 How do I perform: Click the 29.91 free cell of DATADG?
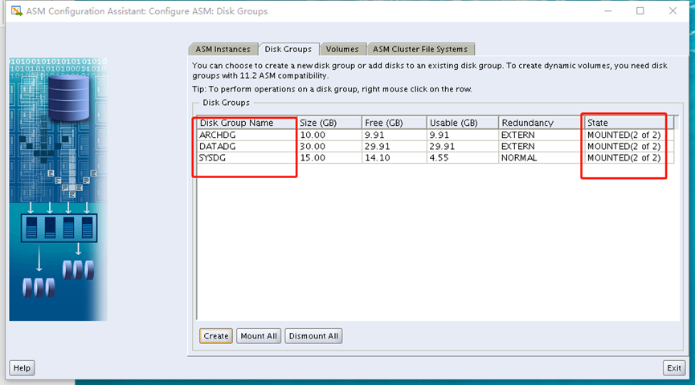[395, 147]
